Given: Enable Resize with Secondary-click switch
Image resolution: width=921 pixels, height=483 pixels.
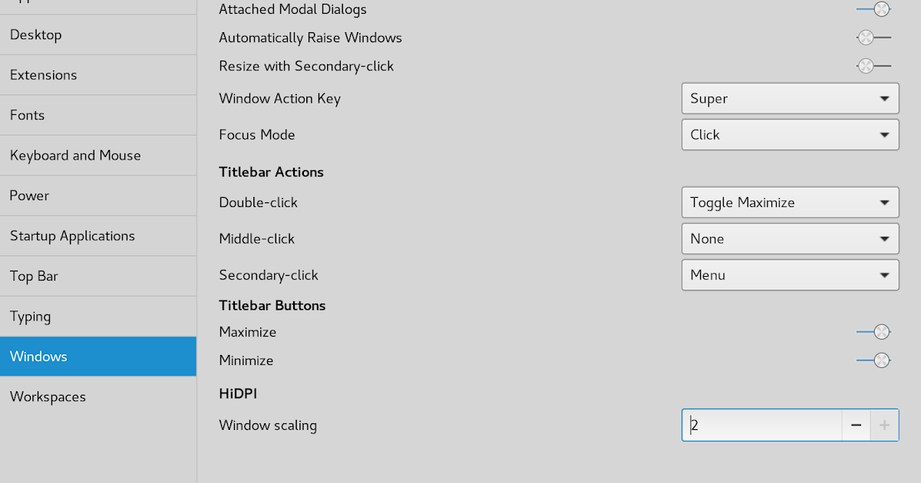Looking at the screenshot, I should point(873,66).
